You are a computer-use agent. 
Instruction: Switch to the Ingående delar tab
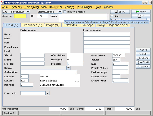[x=119, y=25]
